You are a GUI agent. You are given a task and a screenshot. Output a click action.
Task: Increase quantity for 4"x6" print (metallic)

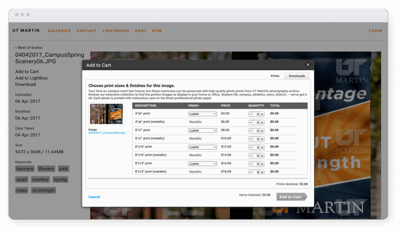pos(262,122)
